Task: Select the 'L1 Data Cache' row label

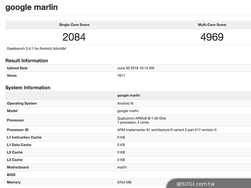Action: (19, 145)
